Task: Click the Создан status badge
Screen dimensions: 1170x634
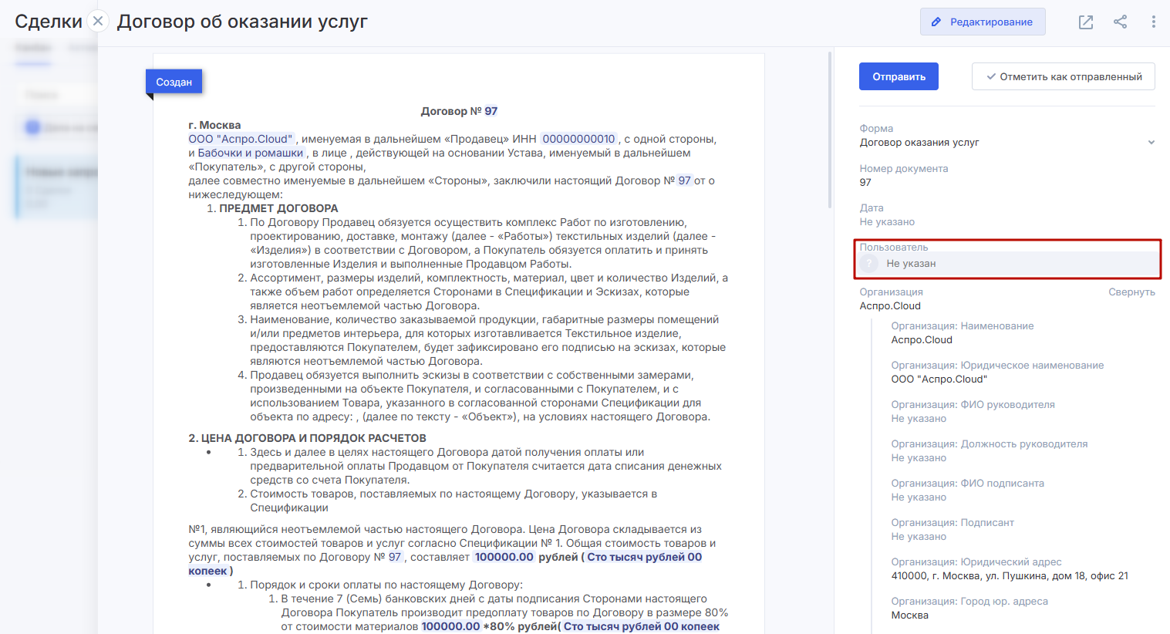Action: 174,82
